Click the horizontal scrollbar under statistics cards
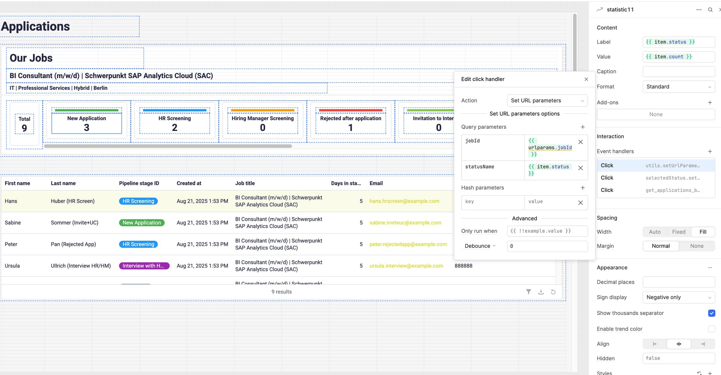 tap(168, 146)
